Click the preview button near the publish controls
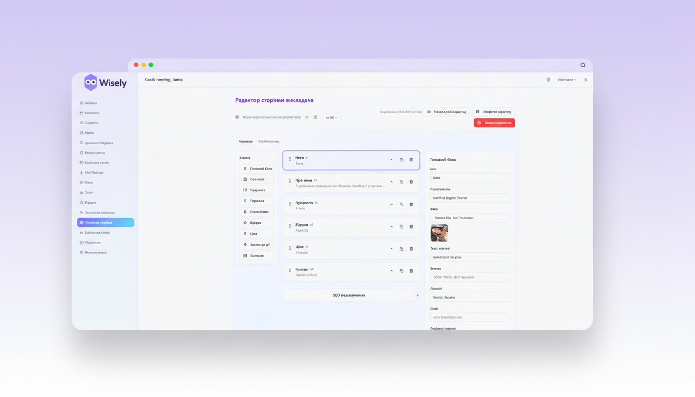695x397 pixels. click(447, 112)
